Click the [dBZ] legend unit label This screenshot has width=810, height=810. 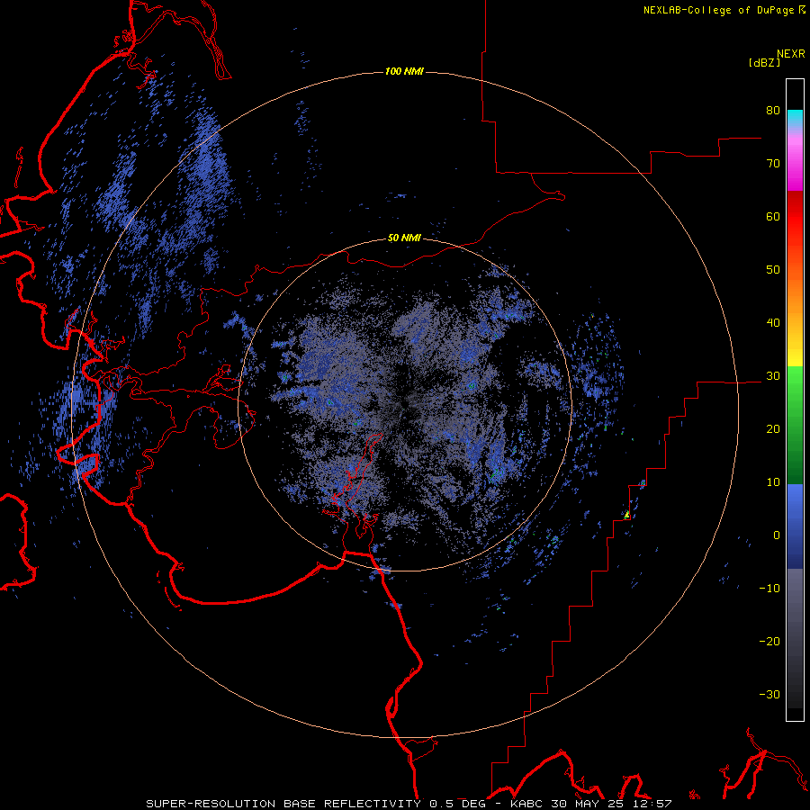764,62
